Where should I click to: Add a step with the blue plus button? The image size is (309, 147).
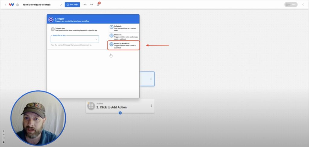click(120, 113)
